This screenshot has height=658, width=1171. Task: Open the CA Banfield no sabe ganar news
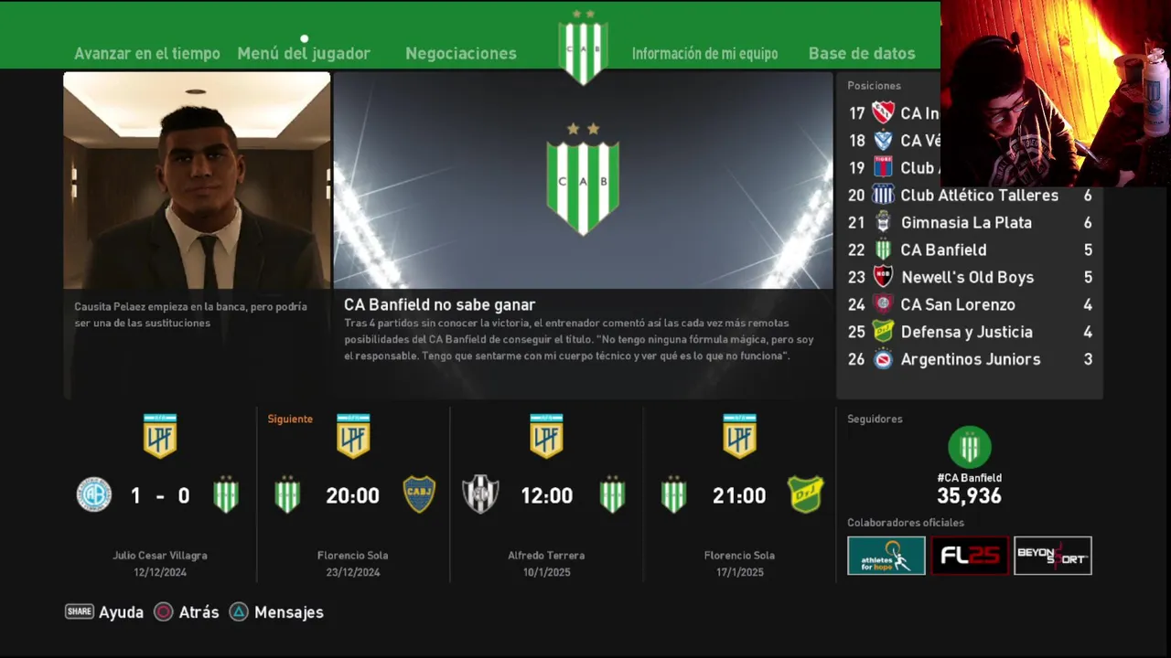pos(583,235)
